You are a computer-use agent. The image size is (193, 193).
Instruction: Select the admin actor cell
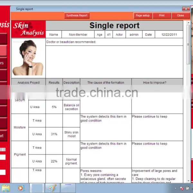tap(134, 35)
